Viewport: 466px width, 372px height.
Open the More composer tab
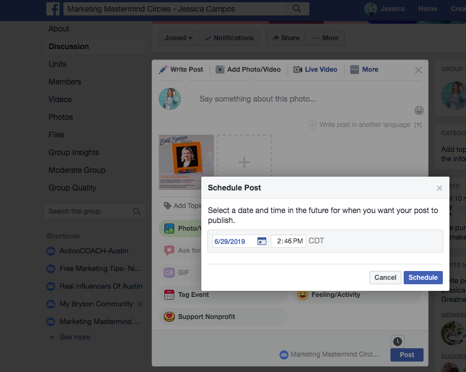pyautogui.click(x=364, y=70)
